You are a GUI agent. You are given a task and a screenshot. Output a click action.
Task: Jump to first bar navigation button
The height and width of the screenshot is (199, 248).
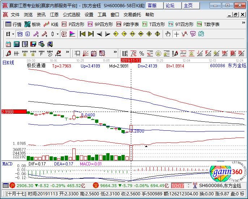click(82, 34)
